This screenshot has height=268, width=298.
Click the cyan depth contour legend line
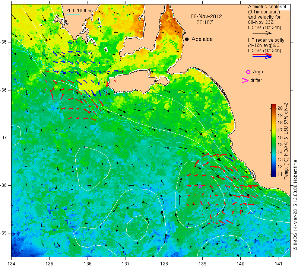pos(73,15)
